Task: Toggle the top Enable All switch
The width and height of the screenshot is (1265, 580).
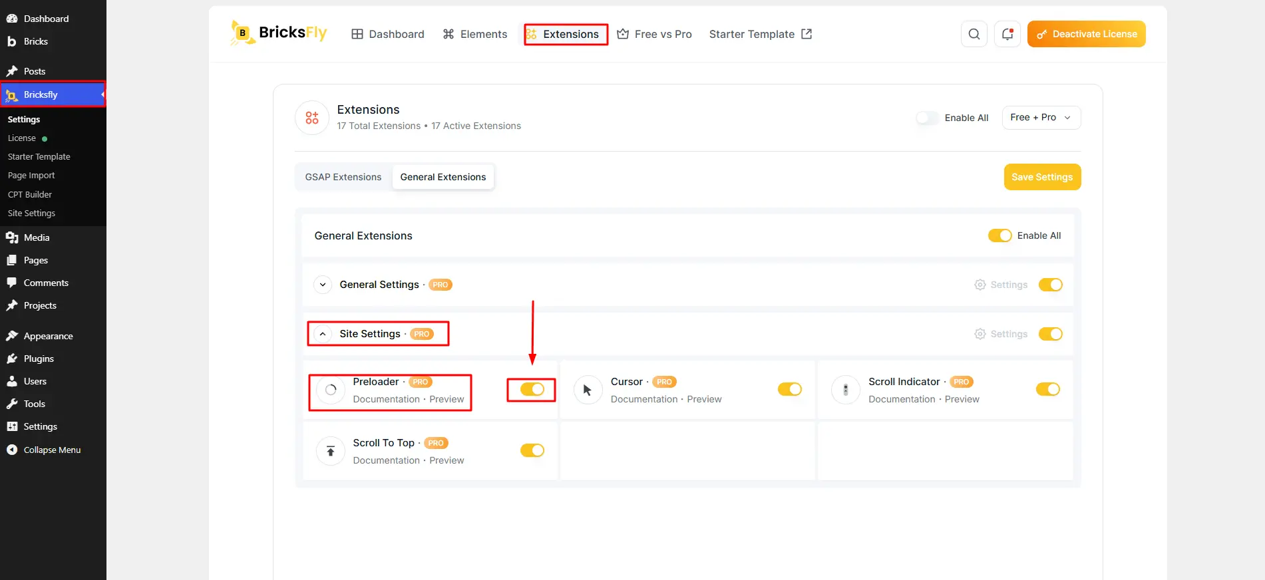Action: tap(927, 118)
